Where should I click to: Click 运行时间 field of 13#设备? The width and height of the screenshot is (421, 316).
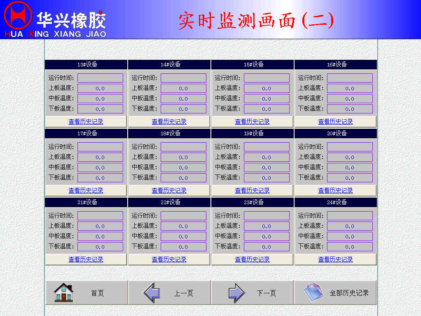(x=101, y=78)
